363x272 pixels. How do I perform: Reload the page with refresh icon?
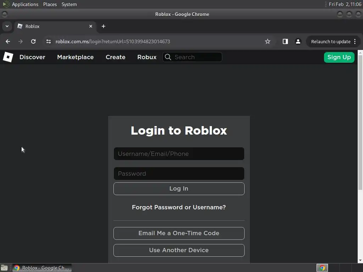pos(33,41)
